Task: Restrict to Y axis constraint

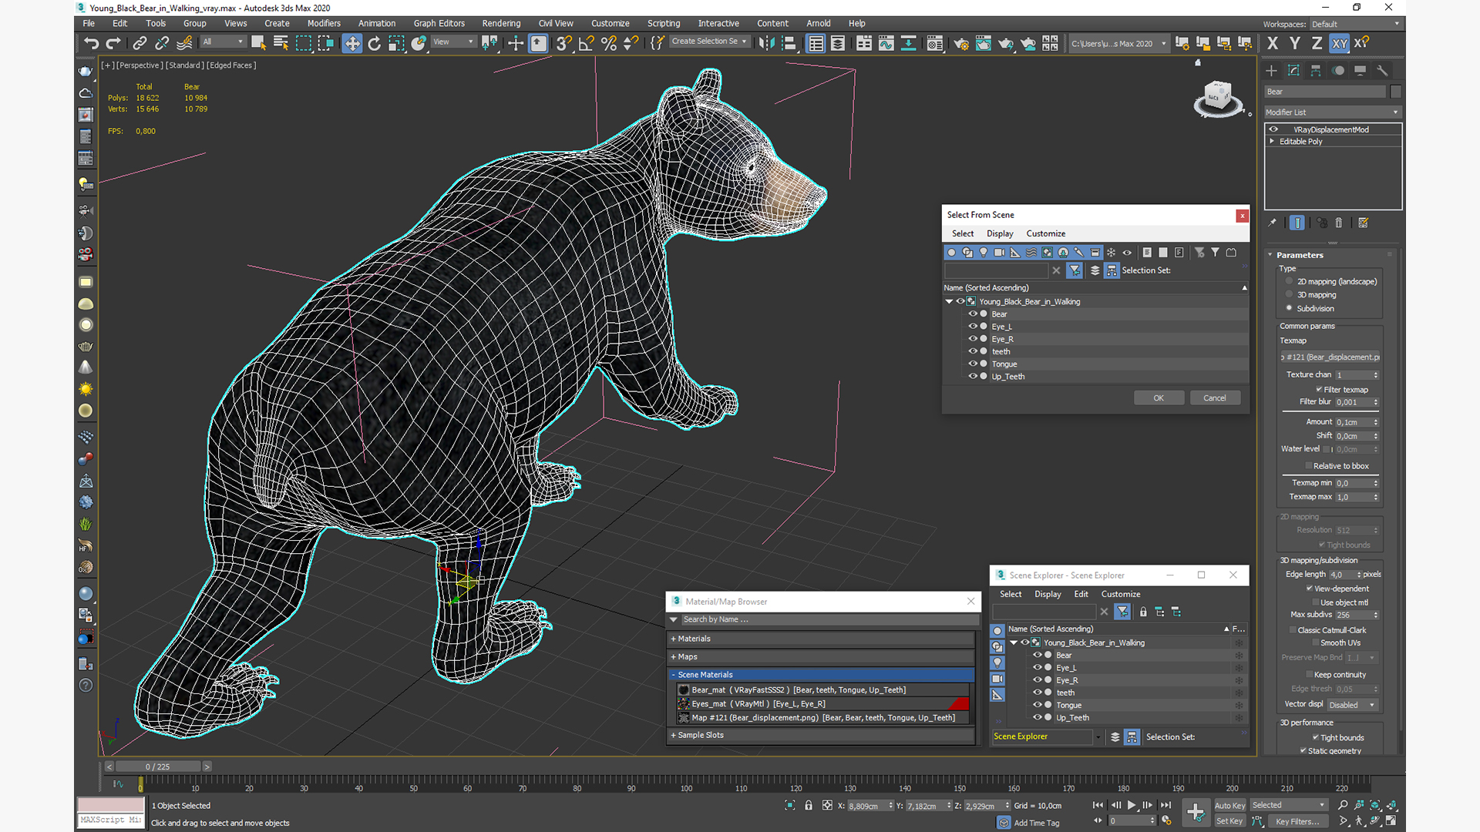Action: coord(1295,43)
